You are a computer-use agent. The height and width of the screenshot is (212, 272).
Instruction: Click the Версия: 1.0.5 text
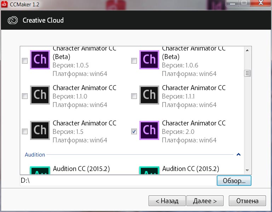tap(71, 65)
